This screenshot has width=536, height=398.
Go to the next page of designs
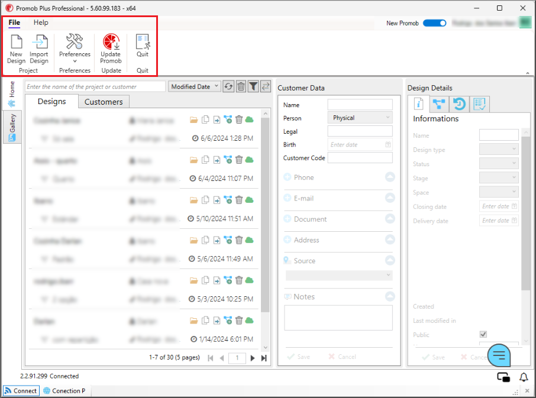click(x=253, y=358)
